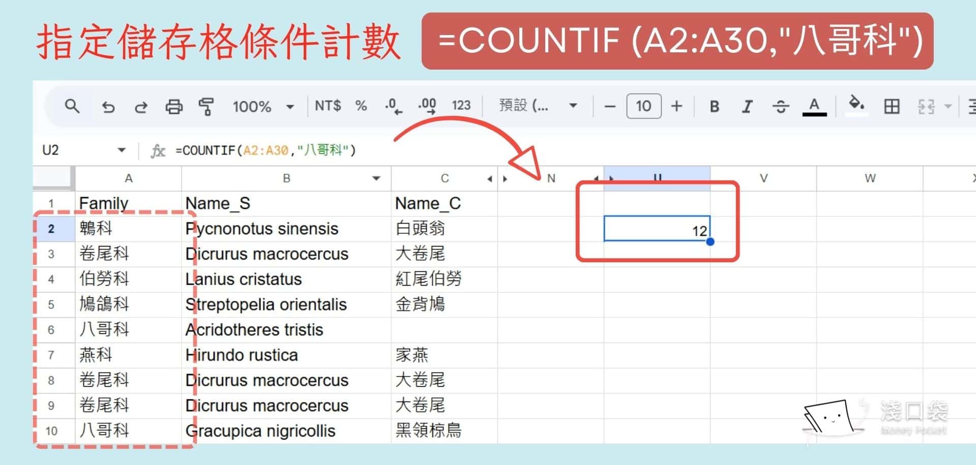Image resolution: width=976 pixels, height=465 pixels.
Task: Click cell Hirundo rustica
Action: [286, 355]
